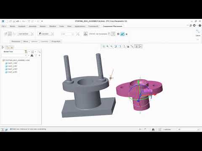Screen dimensions: 202x151
Task: Switch to the Model ribbon tab
Action: click(x=13, y=26)
